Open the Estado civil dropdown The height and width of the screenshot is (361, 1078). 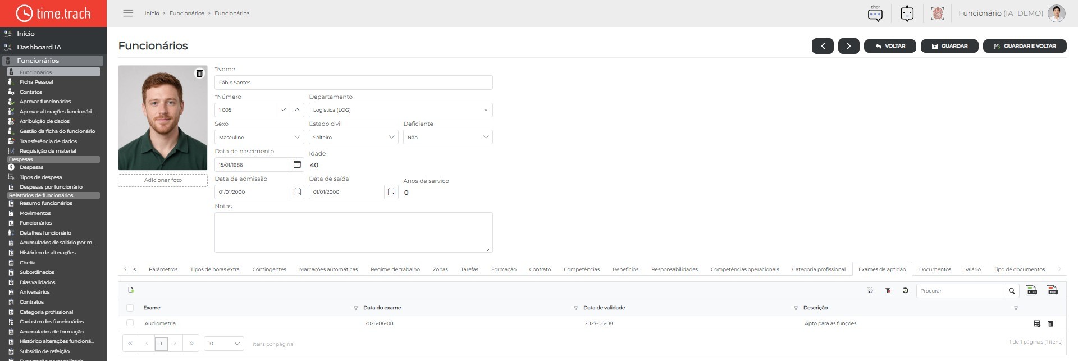(392, 137)
